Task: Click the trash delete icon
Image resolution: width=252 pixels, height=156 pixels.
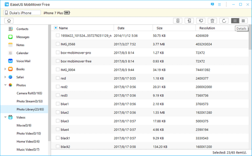Action: (x=212, y=21)
